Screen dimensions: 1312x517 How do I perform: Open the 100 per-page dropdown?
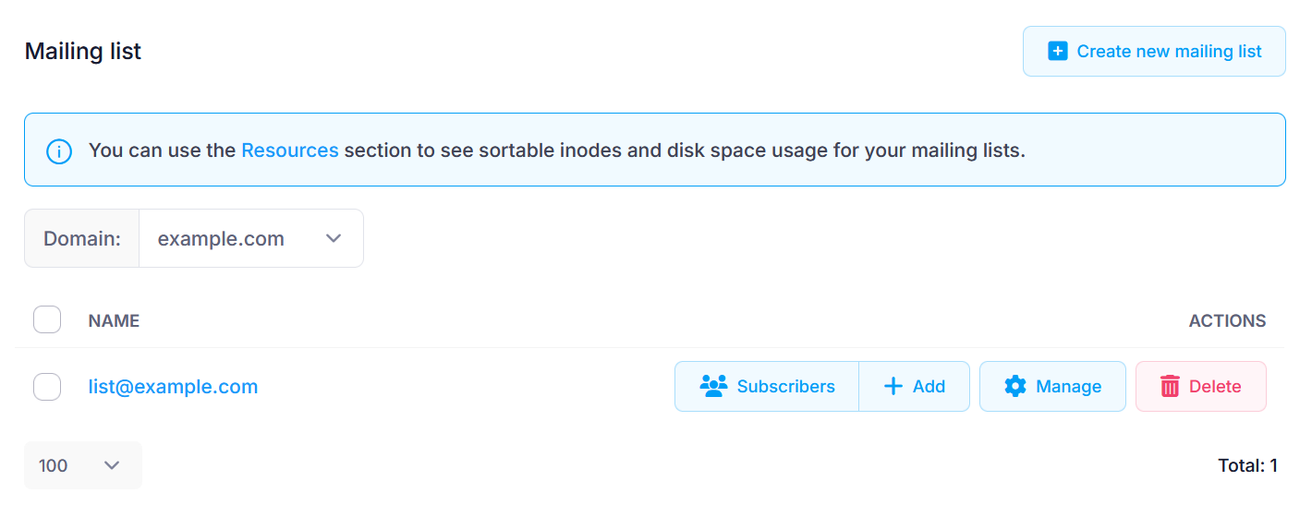pos(82,465)
